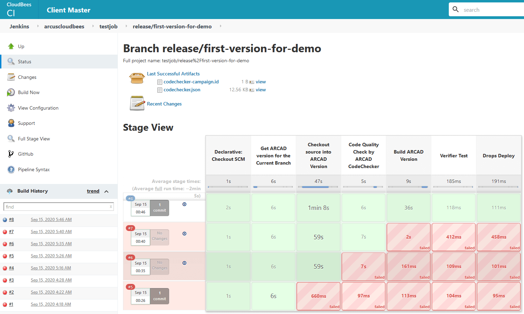Viewport: 524px width, 314px height.
Task: Click the blue status ball next to build #8
Action: 5,219
